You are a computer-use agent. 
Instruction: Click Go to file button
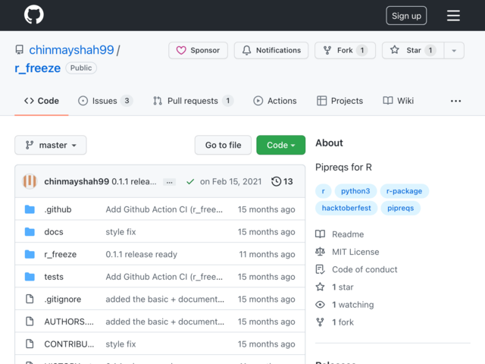pyautogui.click(x=223, y=145)
